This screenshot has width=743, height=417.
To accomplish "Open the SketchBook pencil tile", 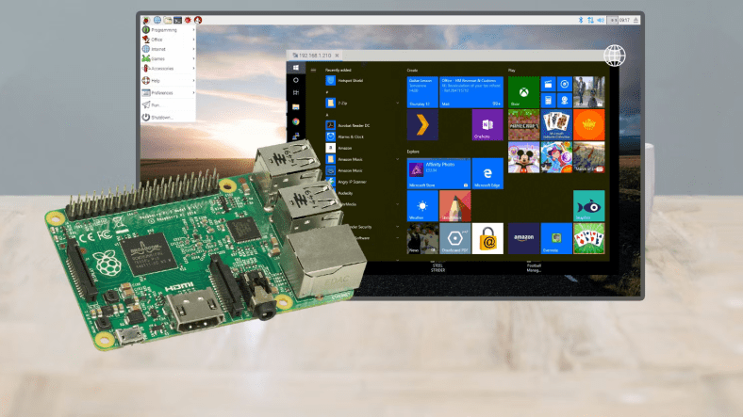I will coord(454,206).
